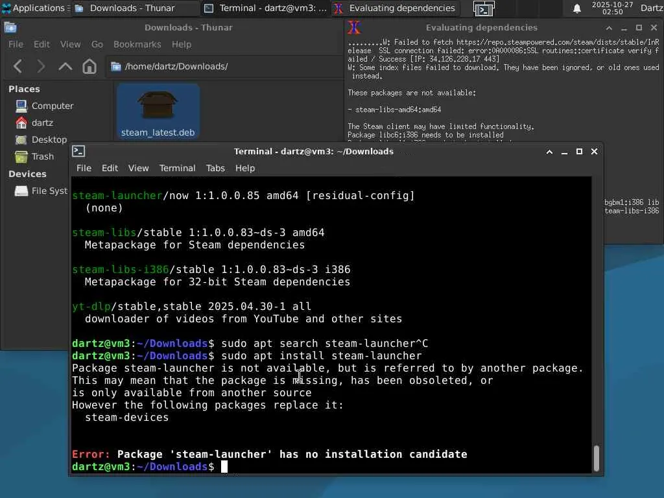Open Thunar Edit menu
The height and width of the screenshot is (498, 664).
tap(41, 45)
